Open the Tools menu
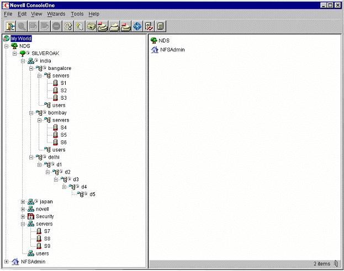The height and width of the screenshot is (271, 344). 77,14
